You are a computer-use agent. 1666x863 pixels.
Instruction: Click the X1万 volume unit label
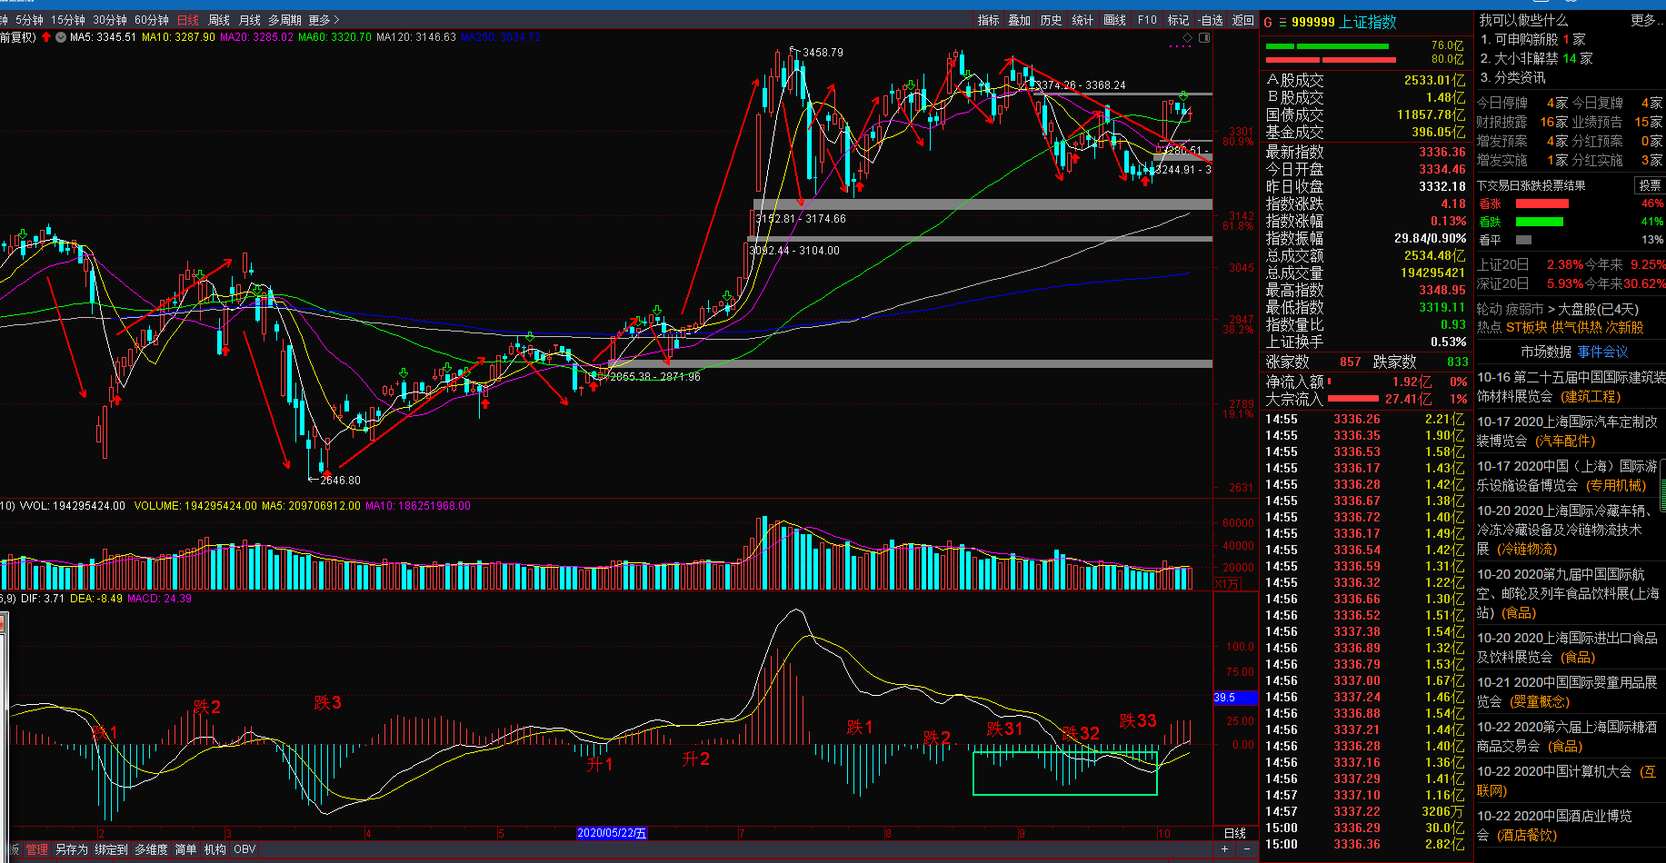point(1227,584)
